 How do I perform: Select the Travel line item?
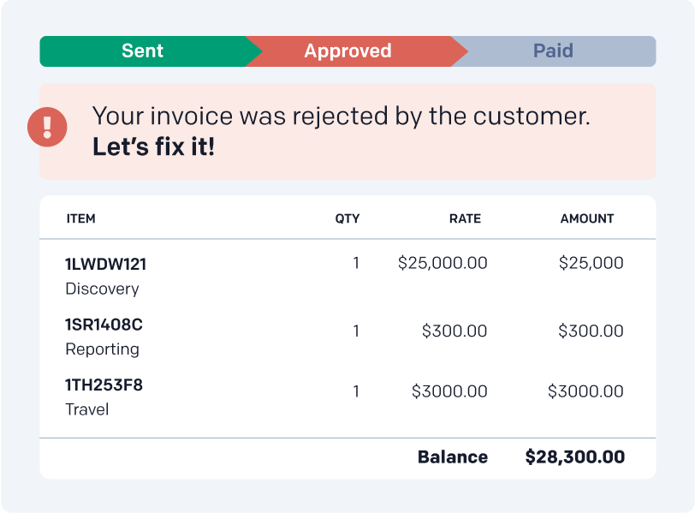[x=87, y=409]
